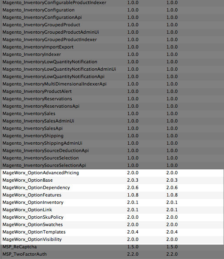224x259 pixels.
Task: Select Magento_InventoryGroupedProduct module name
Action: click(41, 25)
